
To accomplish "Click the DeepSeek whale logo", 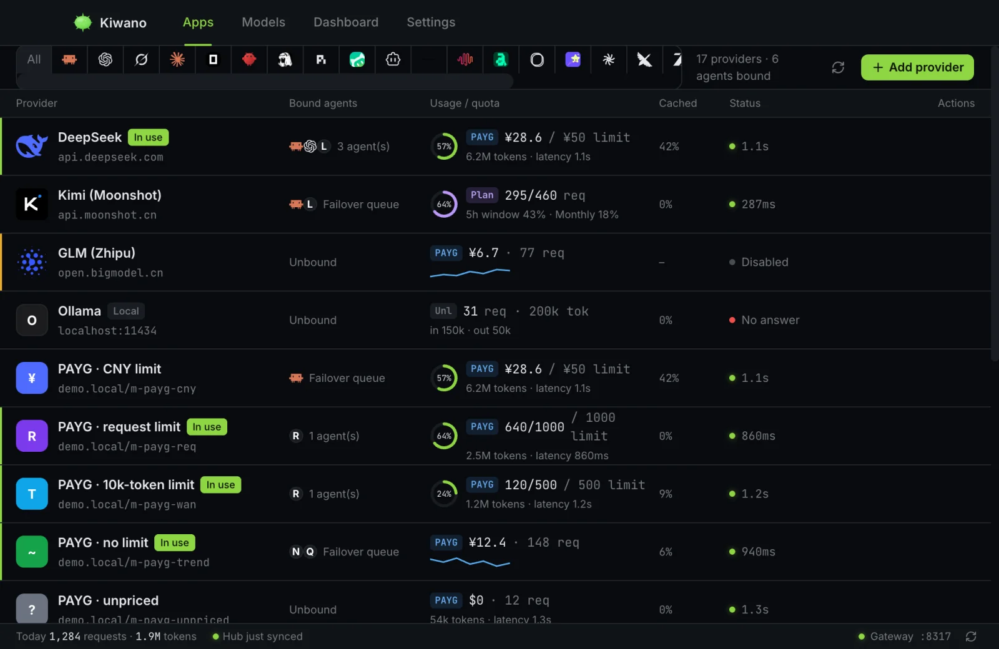I will point(32,146).
